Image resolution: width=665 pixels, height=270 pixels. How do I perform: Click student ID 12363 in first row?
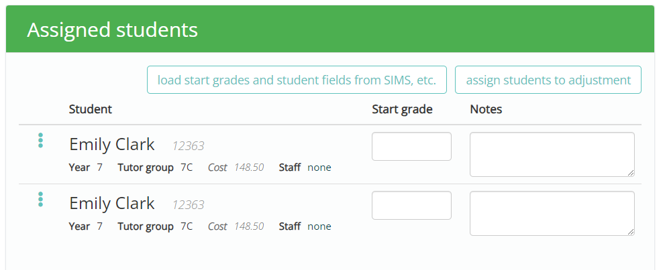(189, 146)
